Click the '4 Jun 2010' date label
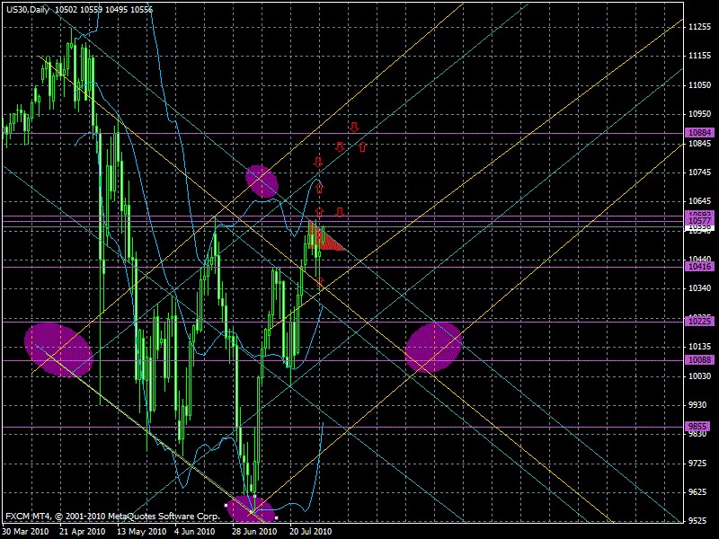 (x=195, y=532)
